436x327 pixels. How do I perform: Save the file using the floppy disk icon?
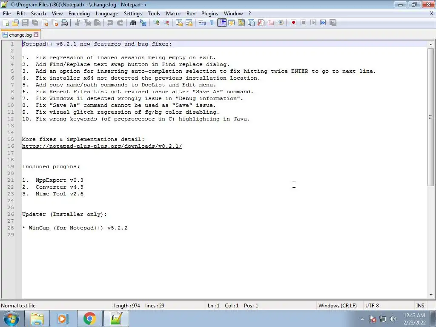pos(25,23)
